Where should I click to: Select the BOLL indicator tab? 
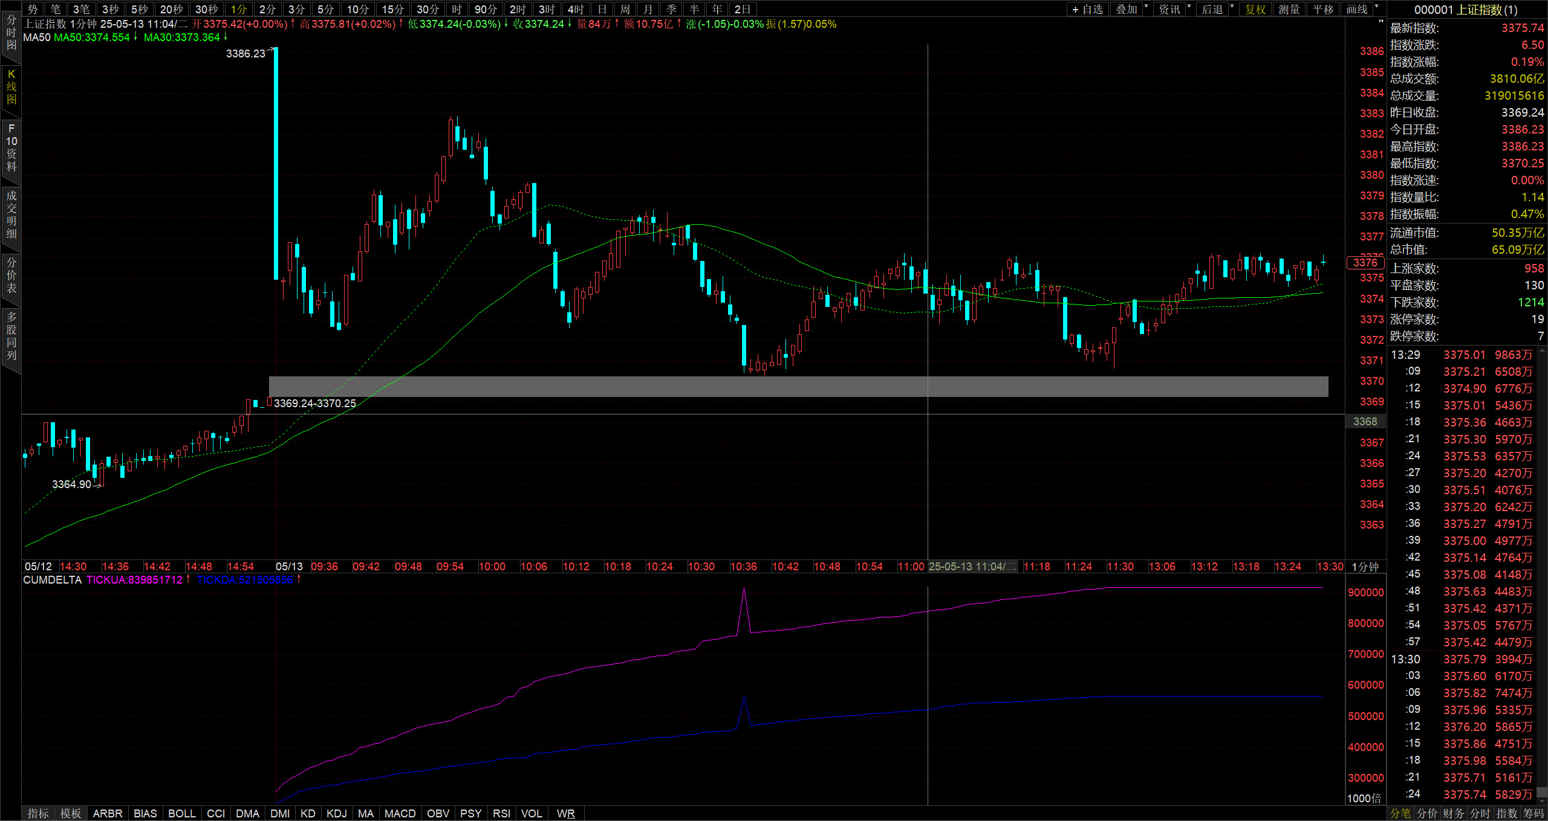click(182, 813)
